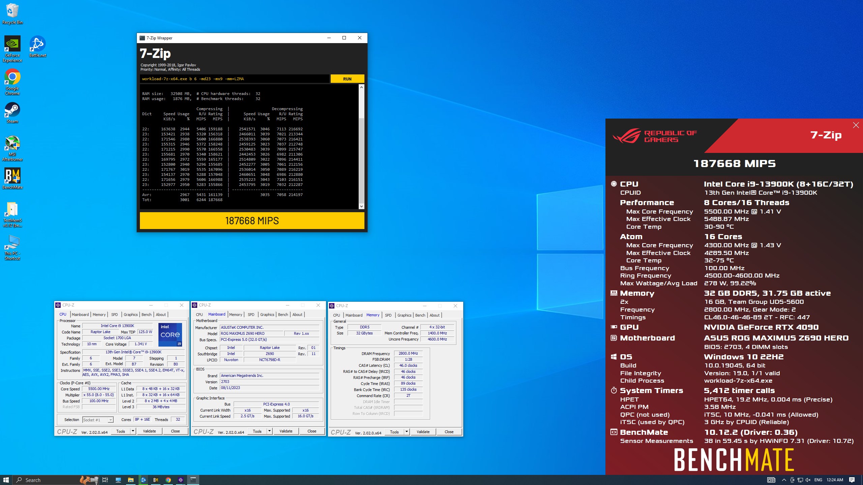Click the 7-Zip Wrapper title bar icon
This screenshot has height=485, width=863.
(x=142, y=38)
